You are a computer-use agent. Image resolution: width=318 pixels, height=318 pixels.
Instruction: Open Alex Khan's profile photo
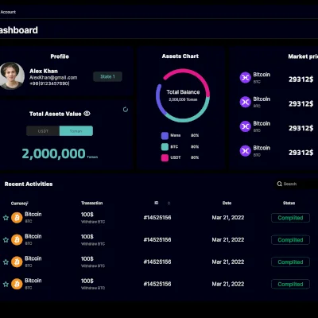coord(11,76)
